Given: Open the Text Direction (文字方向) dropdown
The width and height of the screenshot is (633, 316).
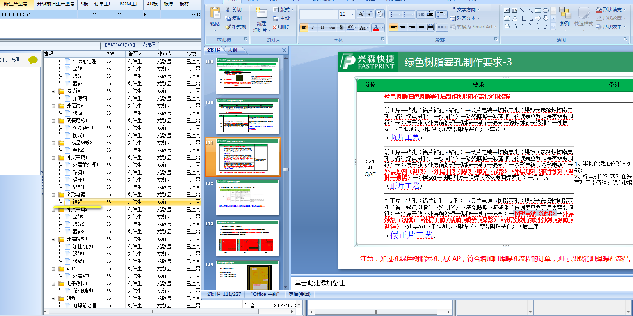Looking at the screenshot, I should coord(465,10).
